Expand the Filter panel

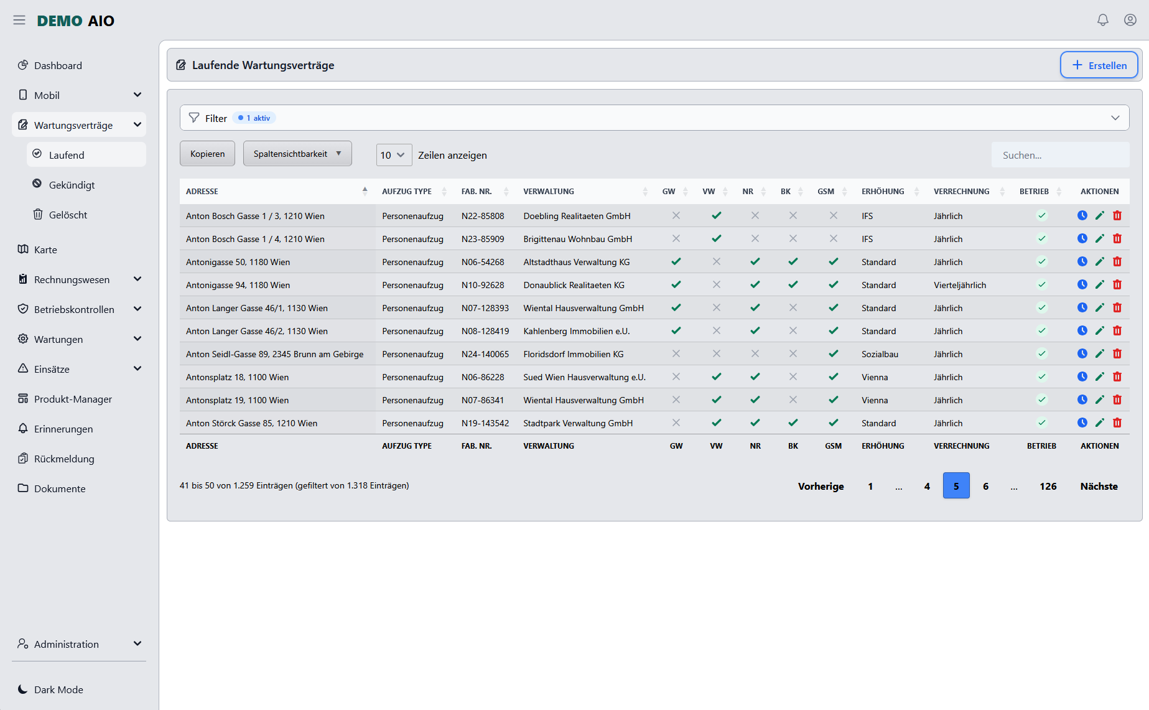coord(654,118)
